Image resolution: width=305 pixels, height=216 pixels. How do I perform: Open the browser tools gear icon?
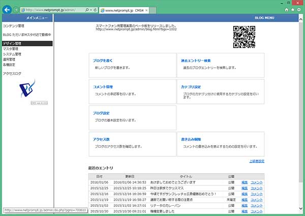299,10
